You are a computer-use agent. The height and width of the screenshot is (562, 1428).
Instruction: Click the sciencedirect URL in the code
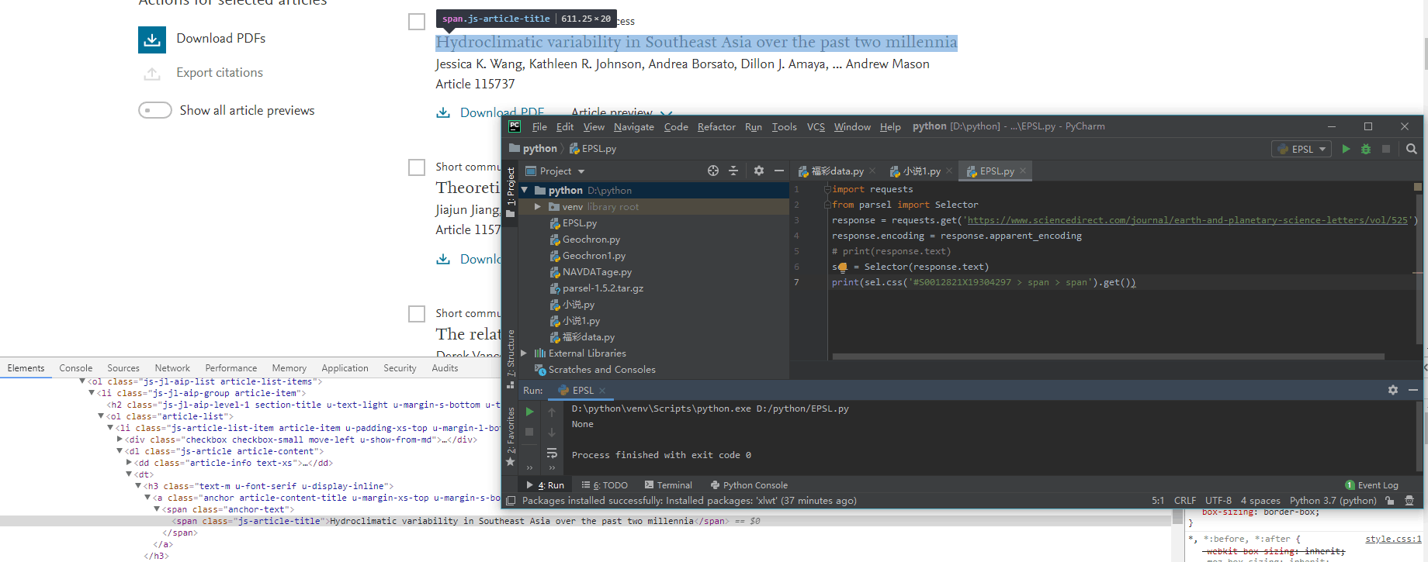pos(1188,220)
